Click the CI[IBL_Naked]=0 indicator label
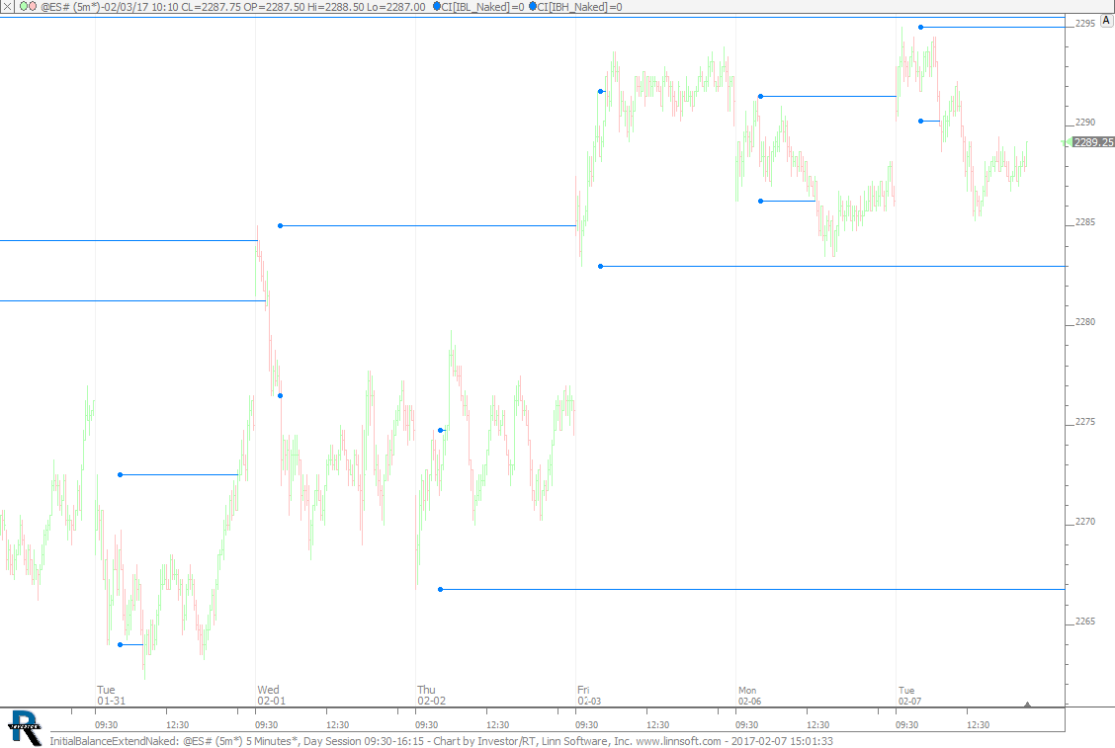The image size is (1115, 748). click(x=482, y=7)
